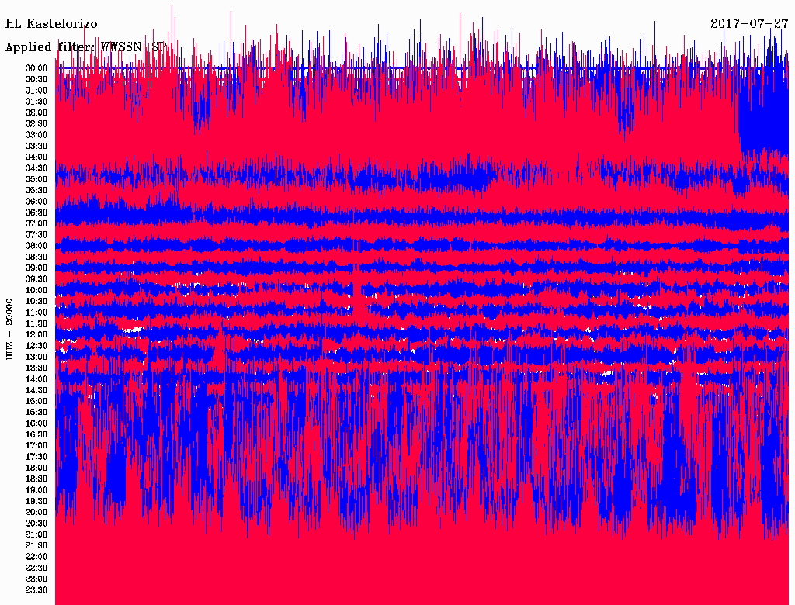Select the 17:00 time row label
This screenshot has width=795, height=605.
click(x=36, y=445)
